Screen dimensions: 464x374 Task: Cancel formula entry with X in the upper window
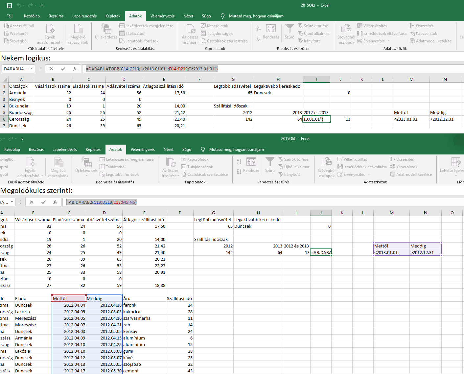51,69
